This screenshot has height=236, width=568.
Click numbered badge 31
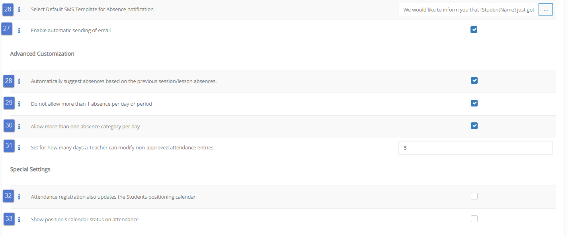9,145
